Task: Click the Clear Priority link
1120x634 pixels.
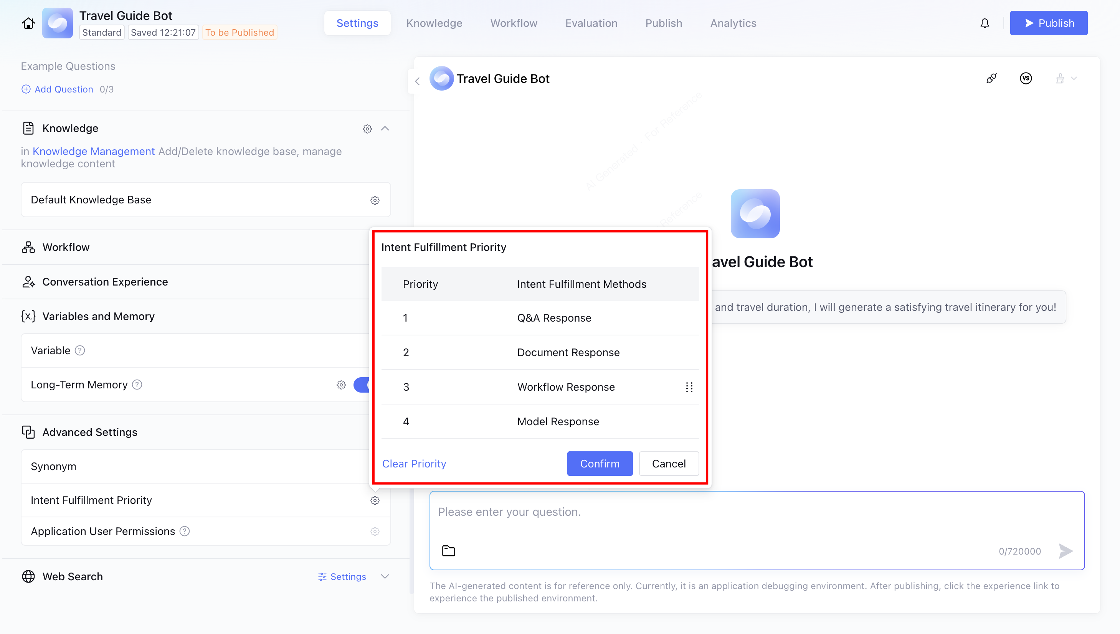Action: click(x=414, y=464)
